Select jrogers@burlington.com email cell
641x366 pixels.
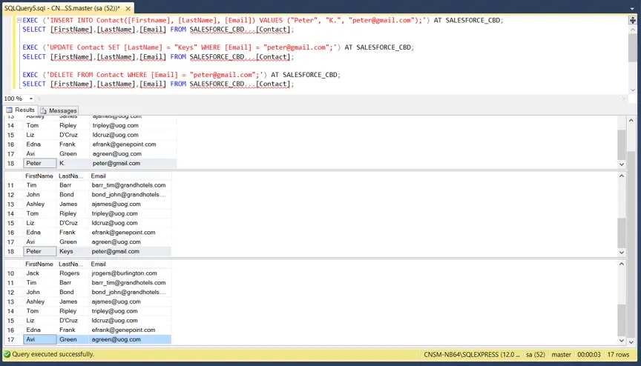130,273
